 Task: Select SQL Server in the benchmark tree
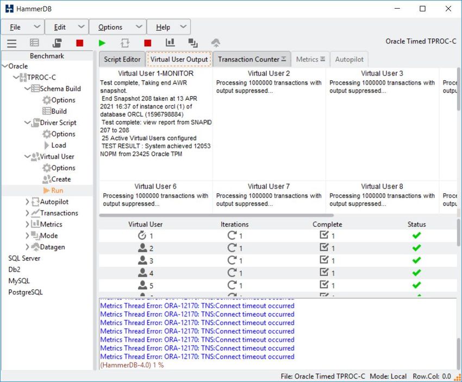coord(24,258)
